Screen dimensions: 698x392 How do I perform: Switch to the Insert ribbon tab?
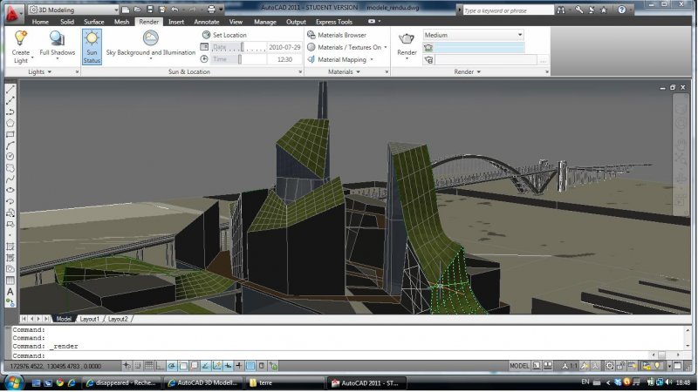coord(176,21)
